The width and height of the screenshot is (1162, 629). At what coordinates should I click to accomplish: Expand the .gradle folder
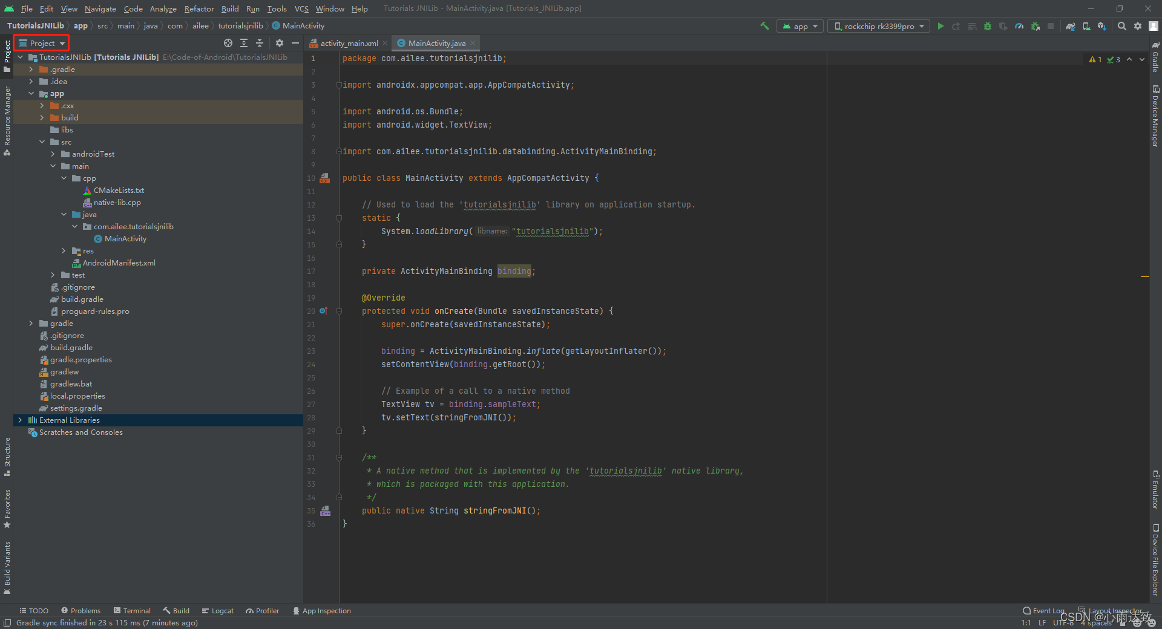(31, 70)
